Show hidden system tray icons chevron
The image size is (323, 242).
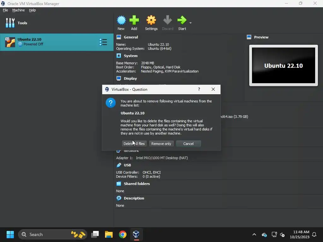tap(254, 234)
